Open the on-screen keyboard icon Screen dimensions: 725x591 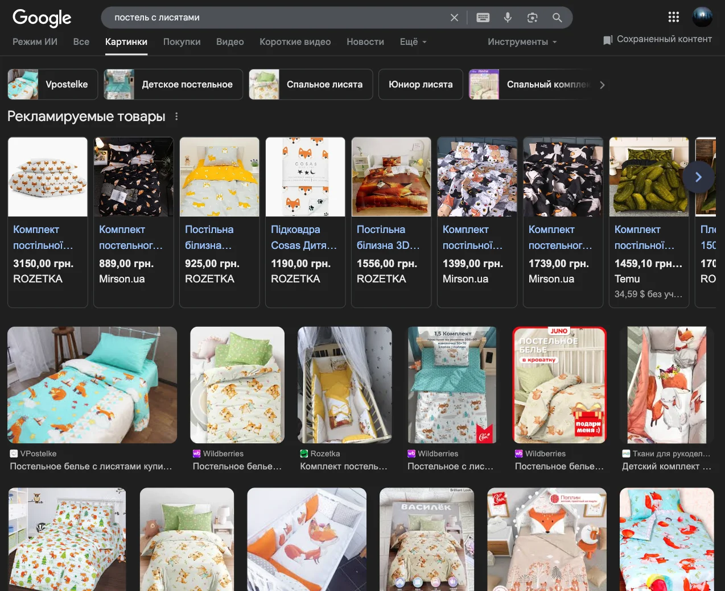(x=483, y=18)
